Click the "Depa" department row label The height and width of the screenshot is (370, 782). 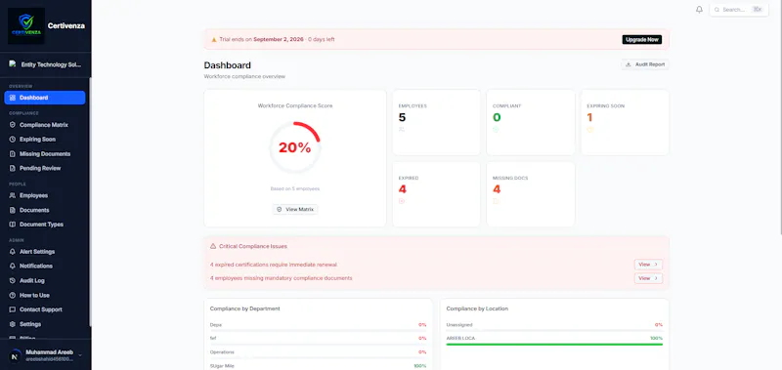215,325
